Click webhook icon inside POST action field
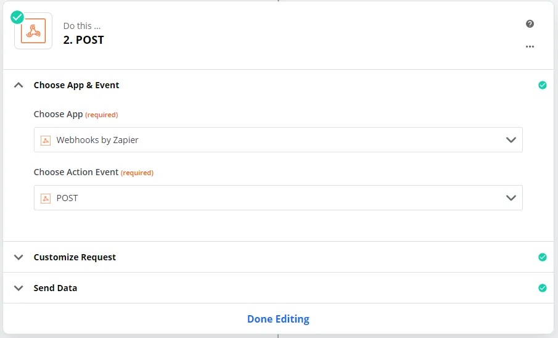 (46, 199)
